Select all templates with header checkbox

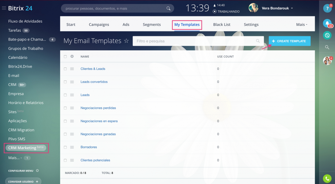[65, 57]
